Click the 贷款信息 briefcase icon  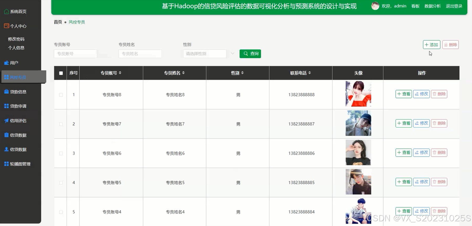click(7, 92)
